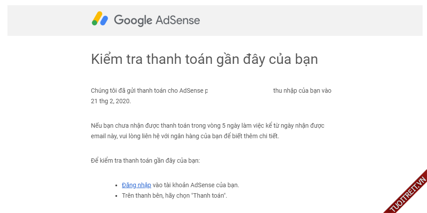
Task: Click the blank redacted gap in the first paragraph
Action: [240, 91]
